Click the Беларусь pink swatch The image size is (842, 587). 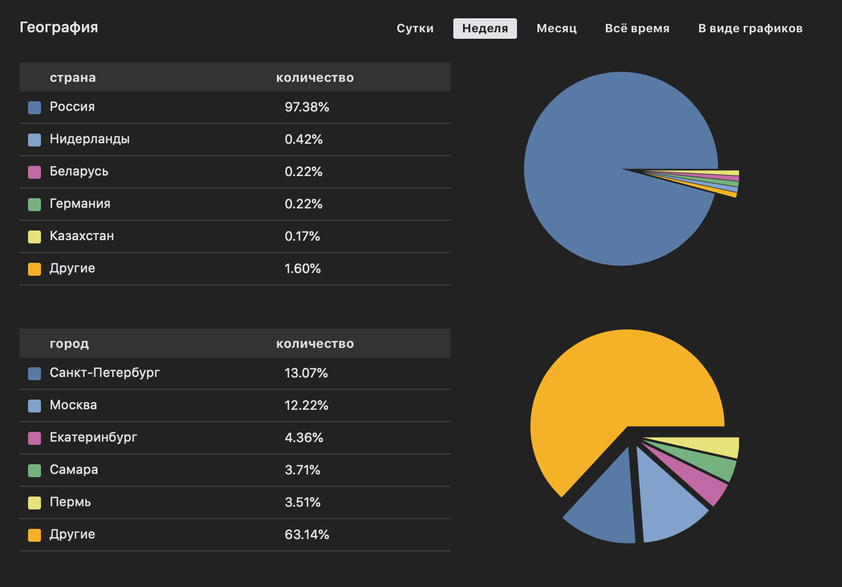(34, 172)
